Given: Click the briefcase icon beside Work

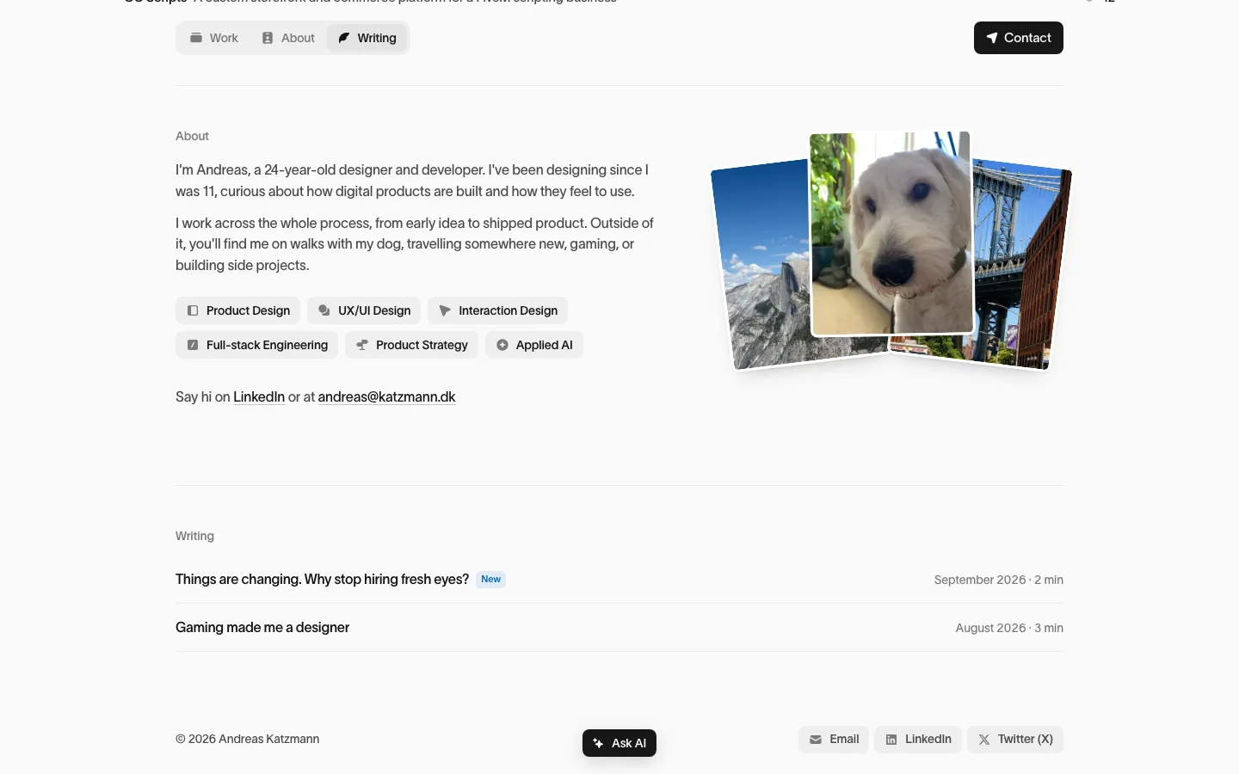Looking at the screenshot, I should [x=196, y=38].
